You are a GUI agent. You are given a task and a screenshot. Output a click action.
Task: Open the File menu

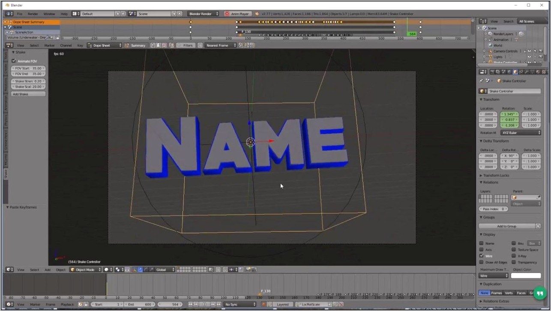click(x=20, y=14)
